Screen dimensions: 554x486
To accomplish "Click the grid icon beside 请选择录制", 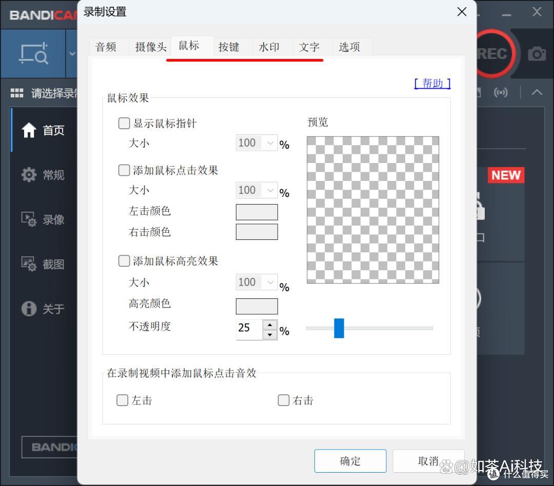I will pyautogui.click(x=16, y=93).
